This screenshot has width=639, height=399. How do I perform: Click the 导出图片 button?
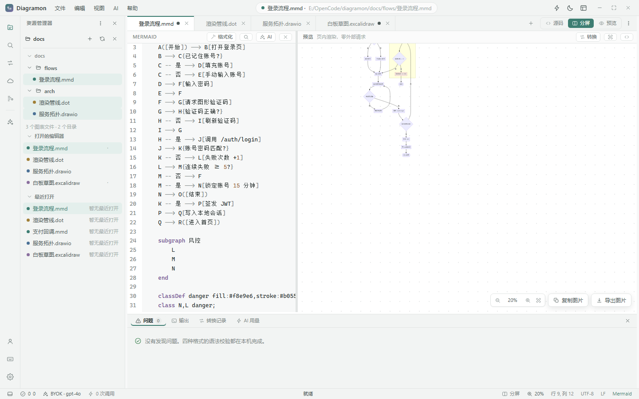(611, 300)
